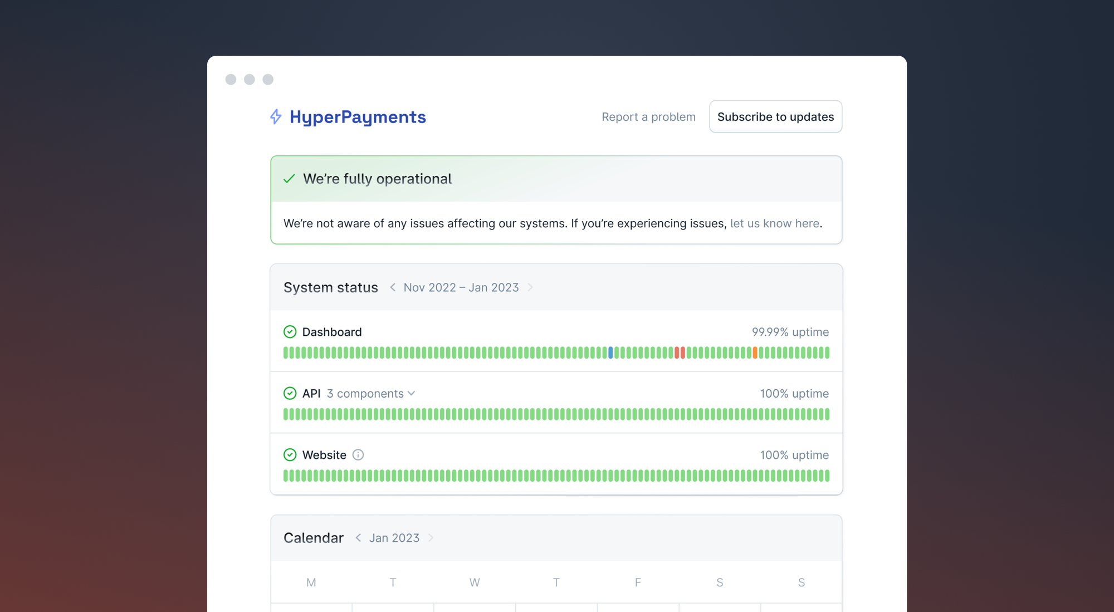1114x612 pixels.
Task: Click the Jan 2023 Calendar month label
Action: (x=394, y=538)
